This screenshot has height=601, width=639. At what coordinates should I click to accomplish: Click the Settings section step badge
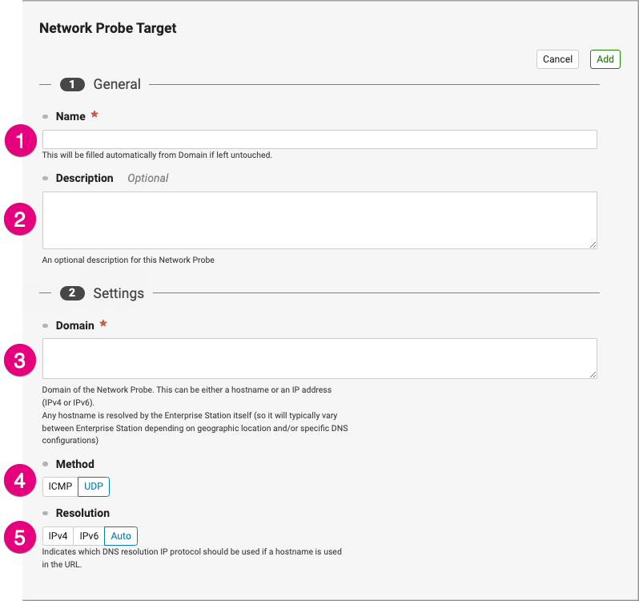[72, 292]
